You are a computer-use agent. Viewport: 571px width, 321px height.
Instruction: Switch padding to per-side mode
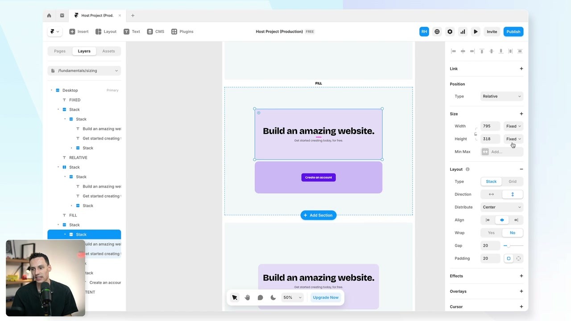pyautogui.click(x=518, y=259)
